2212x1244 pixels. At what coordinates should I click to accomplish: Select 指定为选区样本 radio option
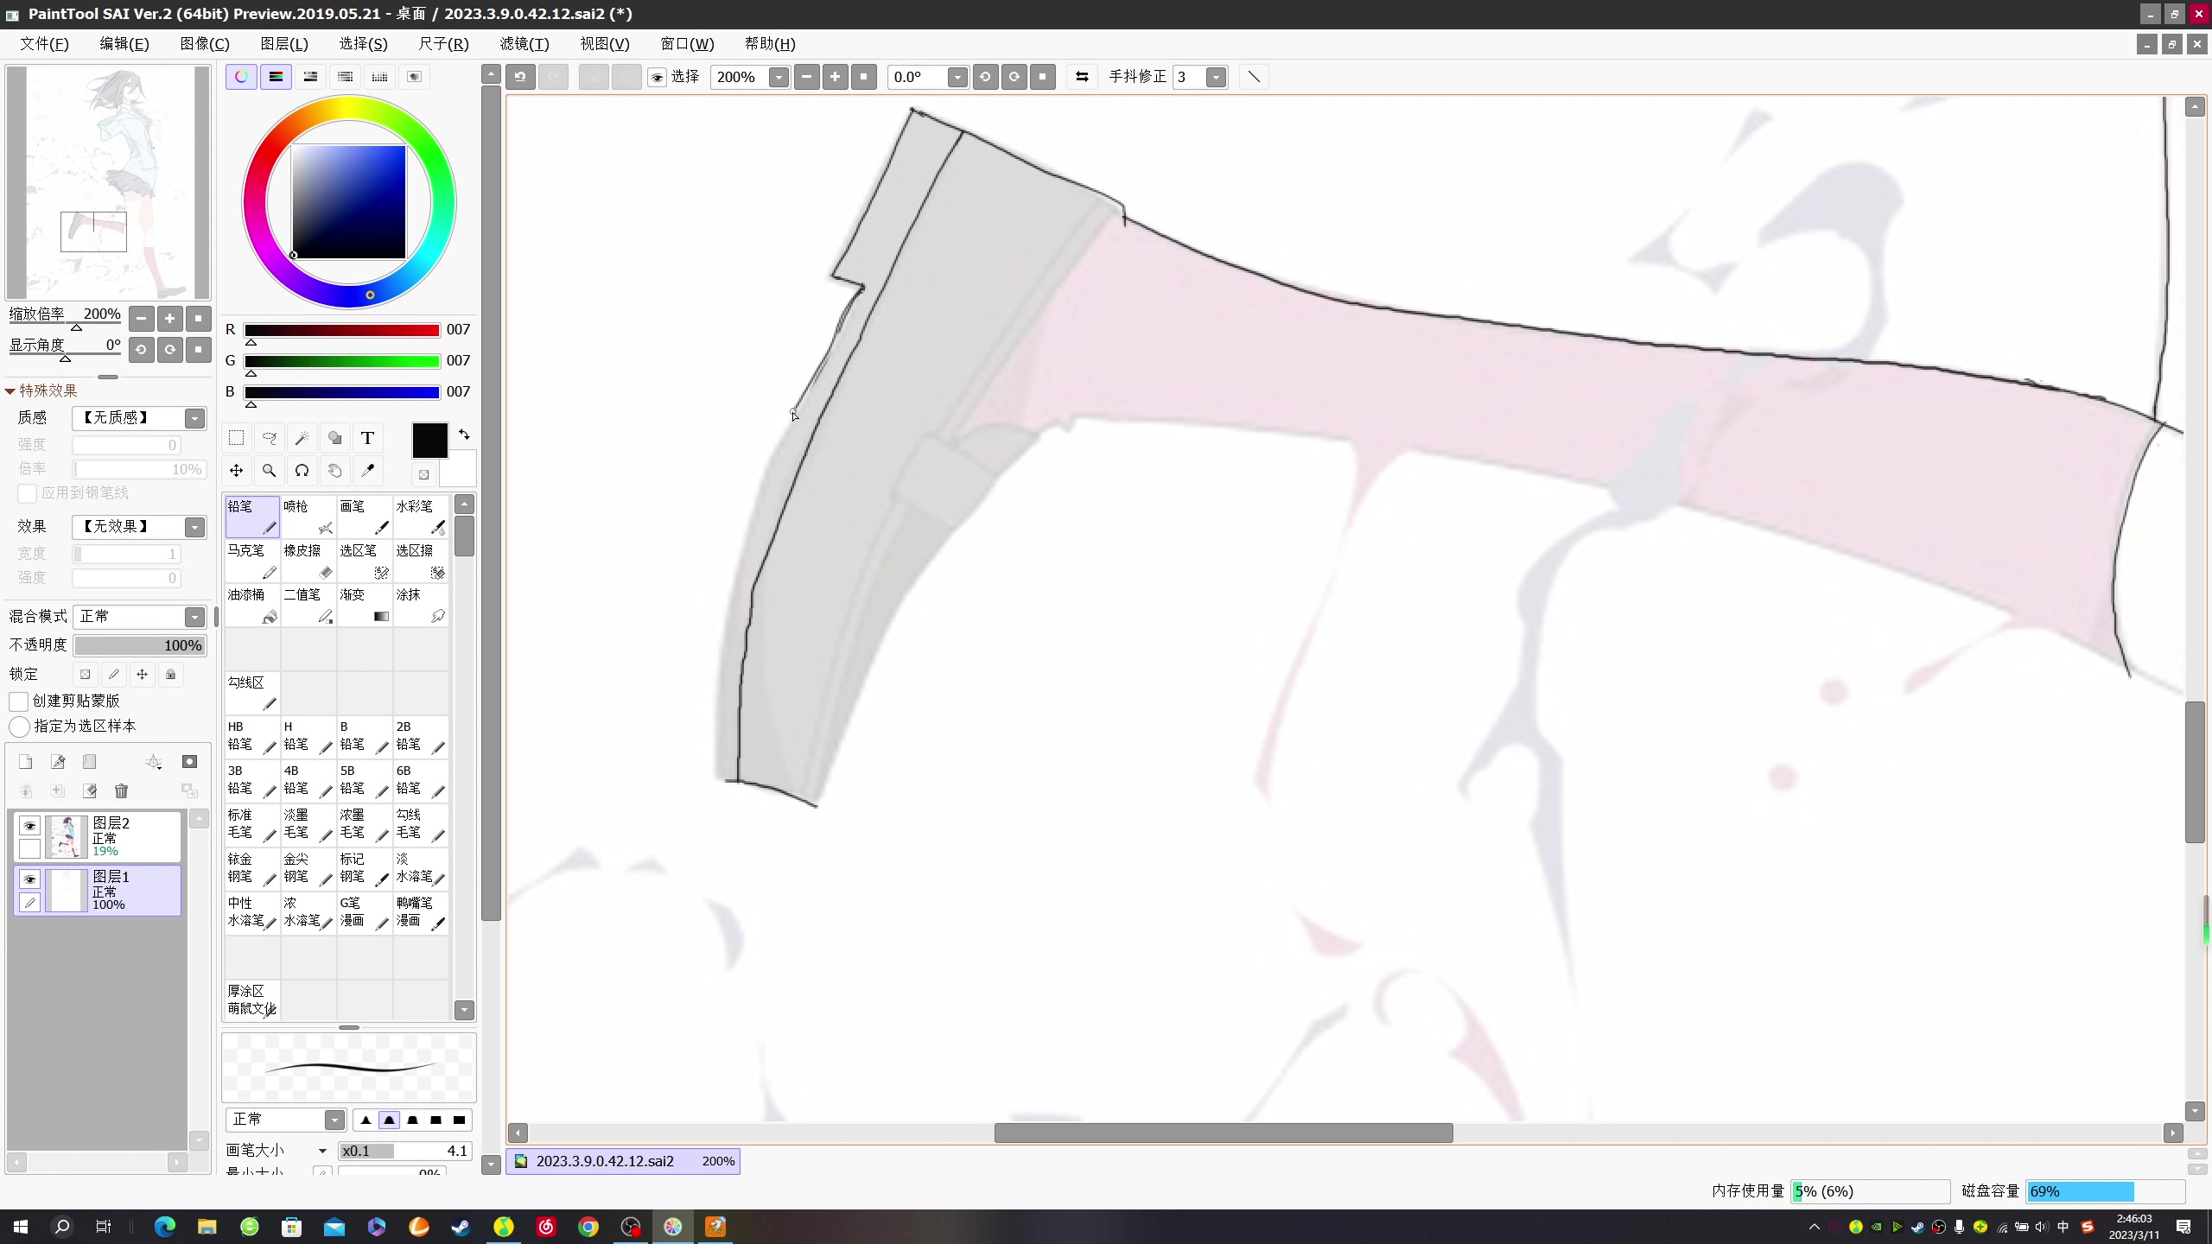pyautogui.click(x=19, y=727)
